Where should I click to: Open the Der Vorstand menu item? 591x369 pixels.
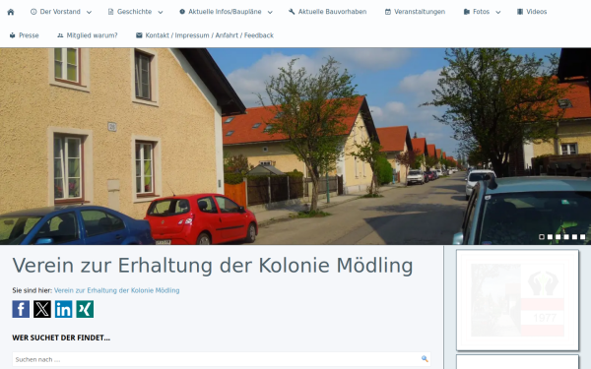click(55, 12)
